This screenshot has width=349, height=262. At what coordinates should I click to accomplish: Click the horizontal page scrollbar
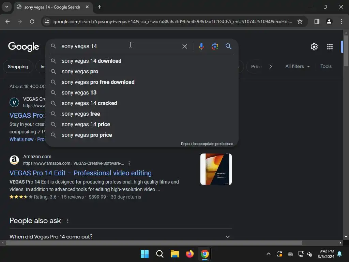pos(154,243)
